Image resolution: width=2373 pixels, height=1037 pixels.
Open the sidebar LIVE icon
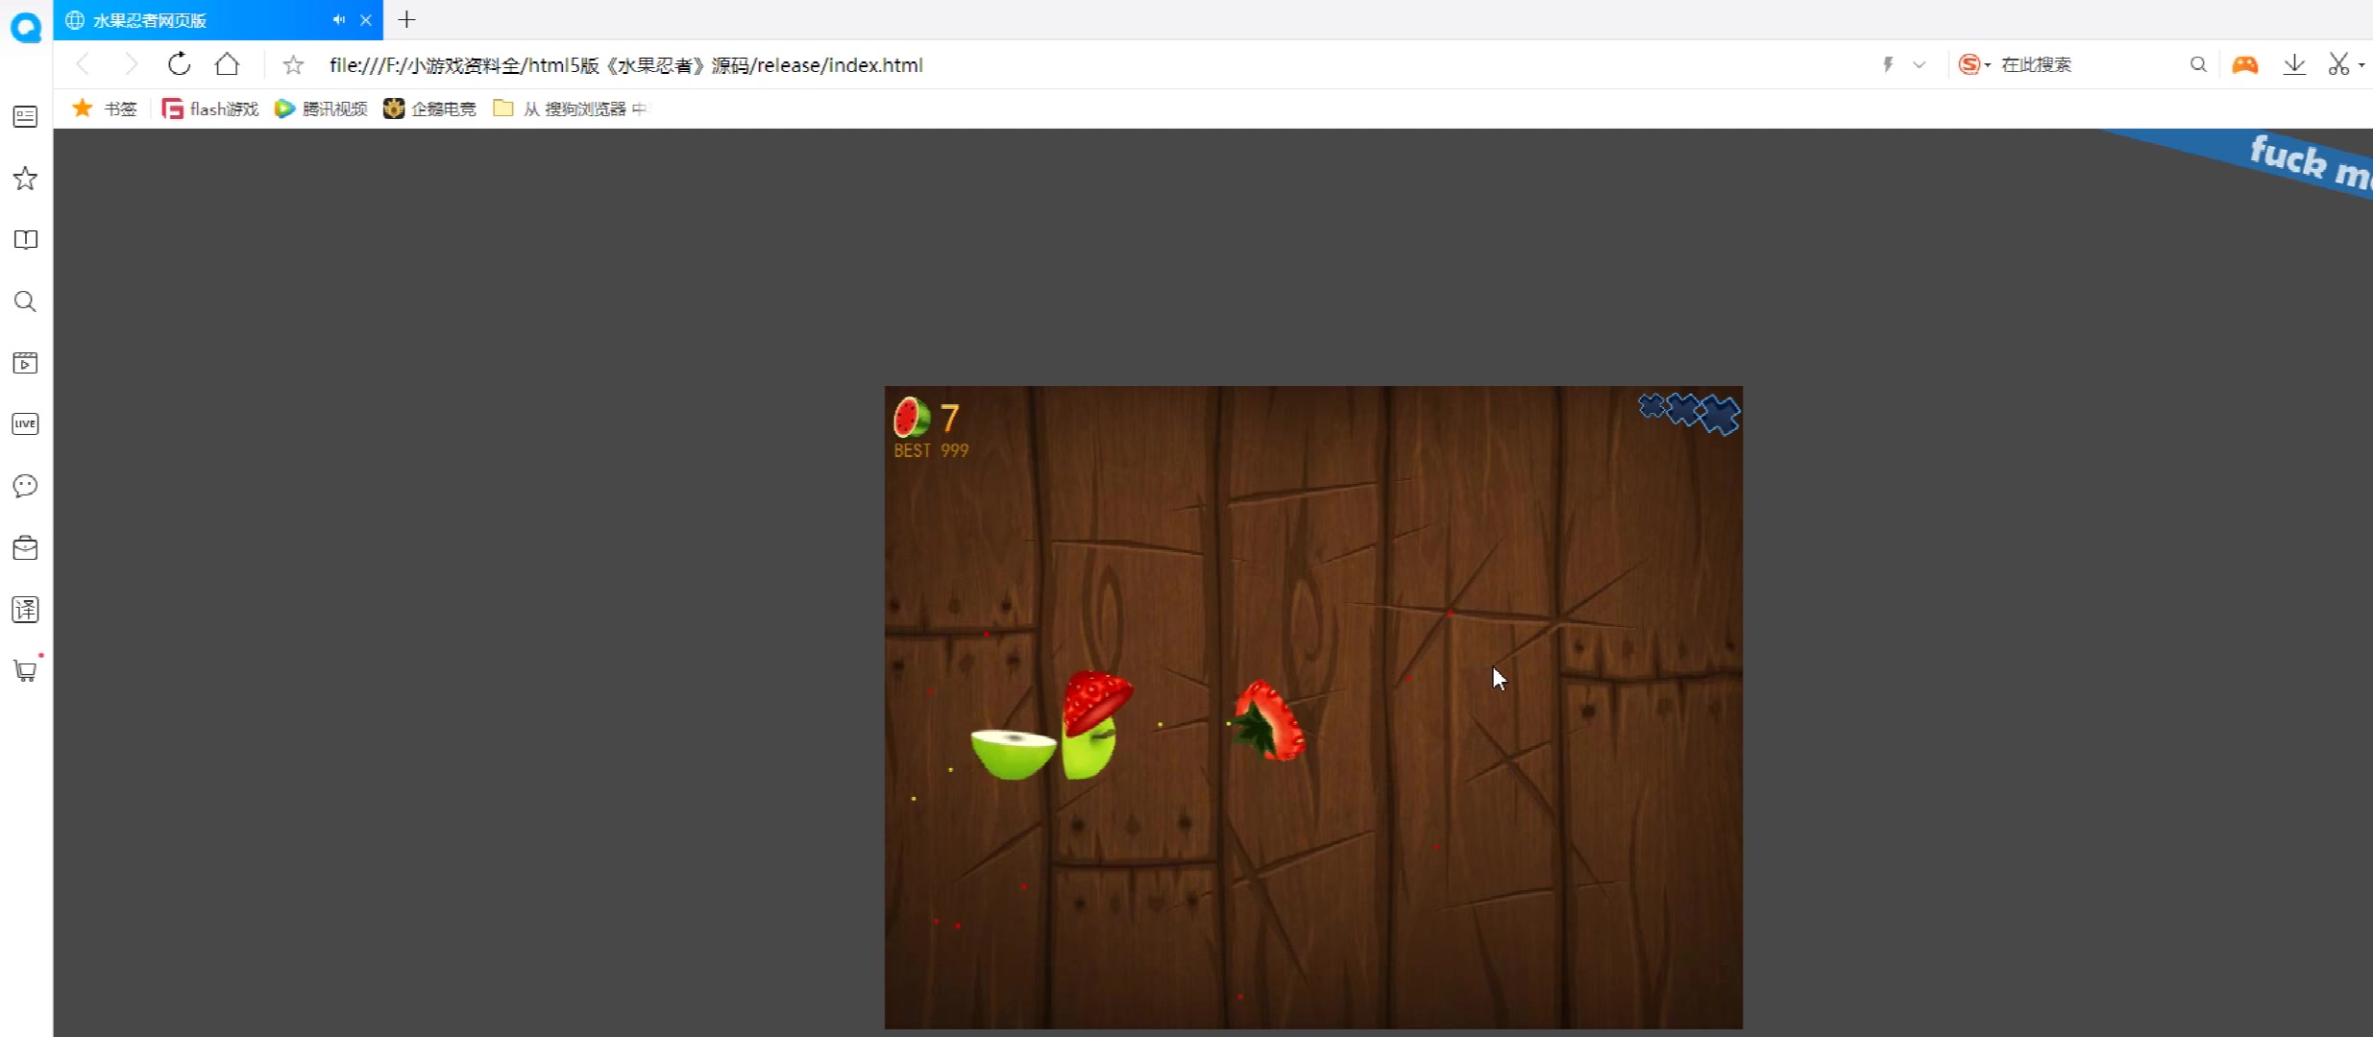[x=25, y=423]
